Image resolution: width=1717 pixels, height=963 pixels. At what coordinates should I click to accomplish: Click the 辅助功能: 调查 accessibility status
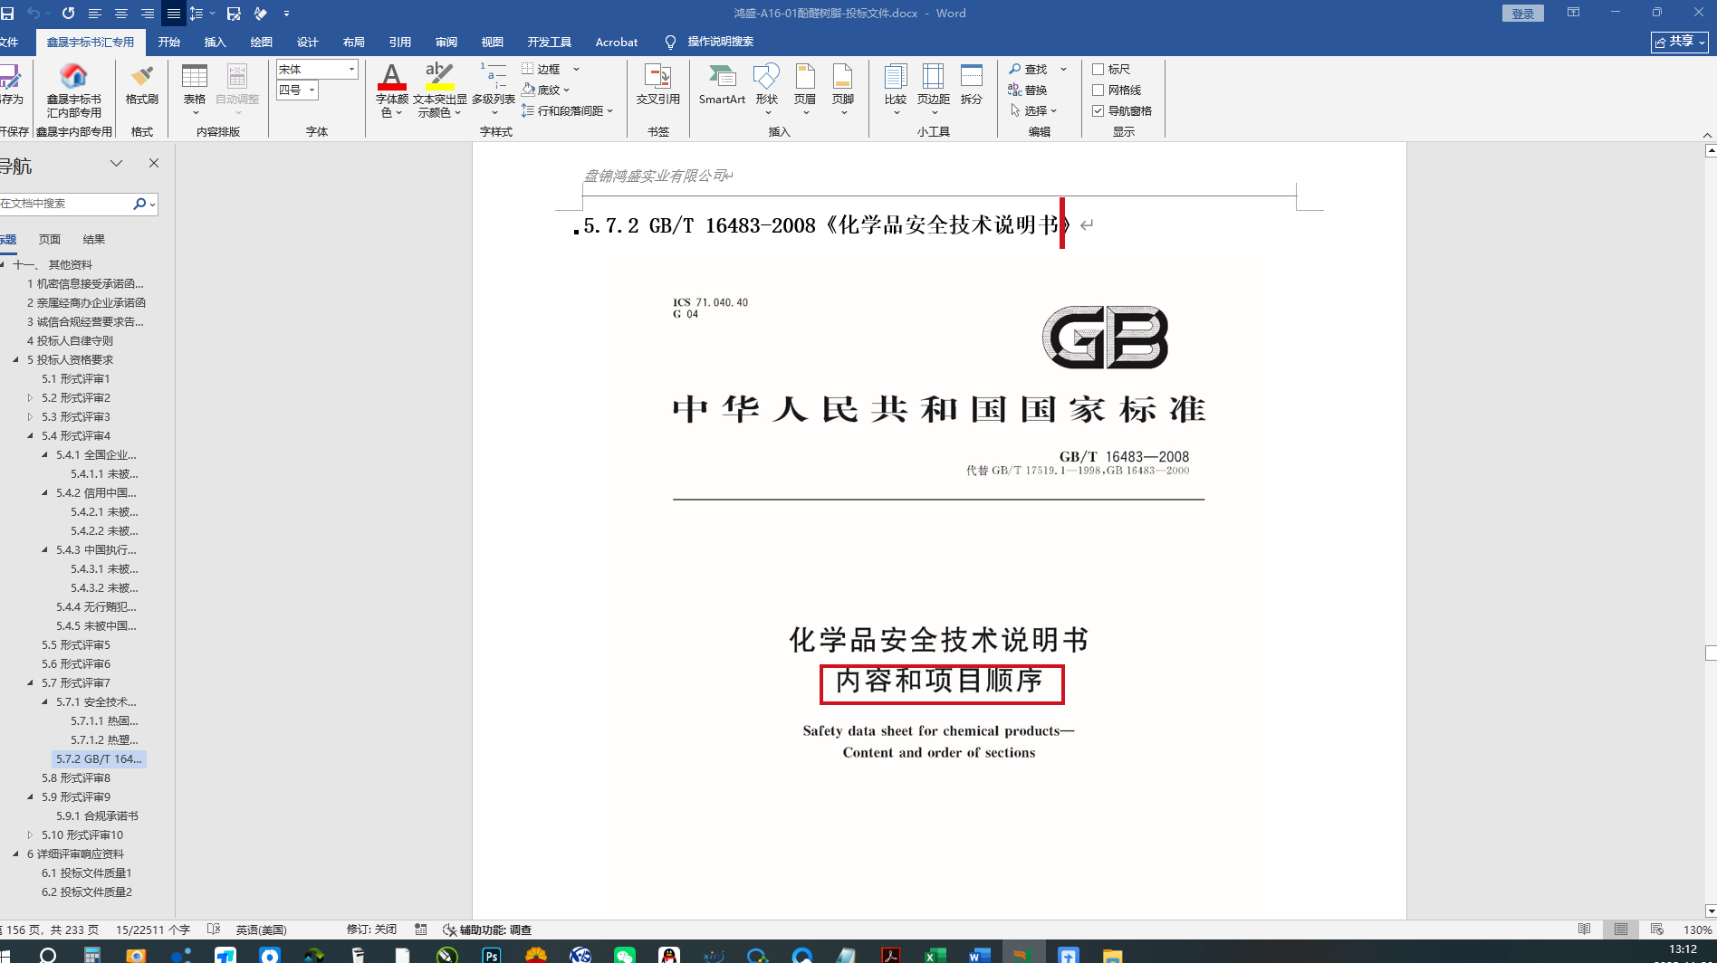click(x=487, y=930)
